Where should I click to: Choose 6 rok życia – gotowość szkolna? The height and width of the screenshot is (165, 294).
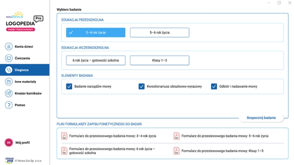coord(96,60)
